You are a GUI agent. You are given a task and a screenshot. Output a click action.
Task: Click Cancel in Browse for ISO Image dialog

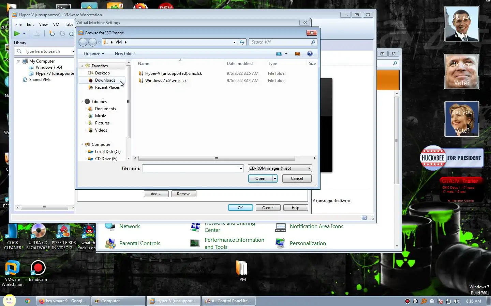(x=297, y=178)
